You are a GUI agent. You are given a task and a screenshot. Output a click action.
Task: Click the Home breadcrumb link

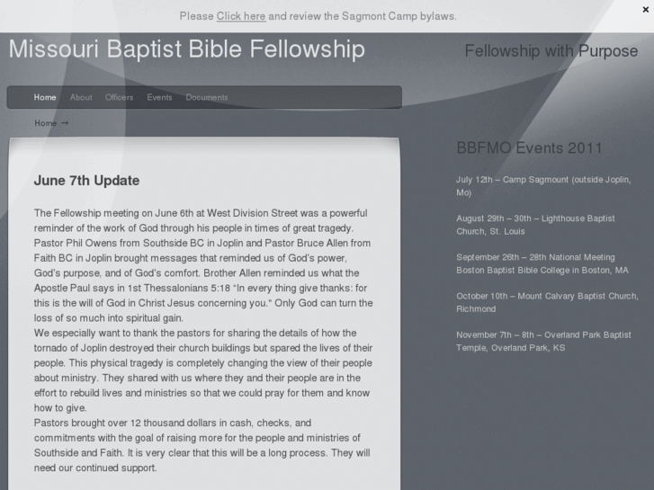click(x=45, y=123)
